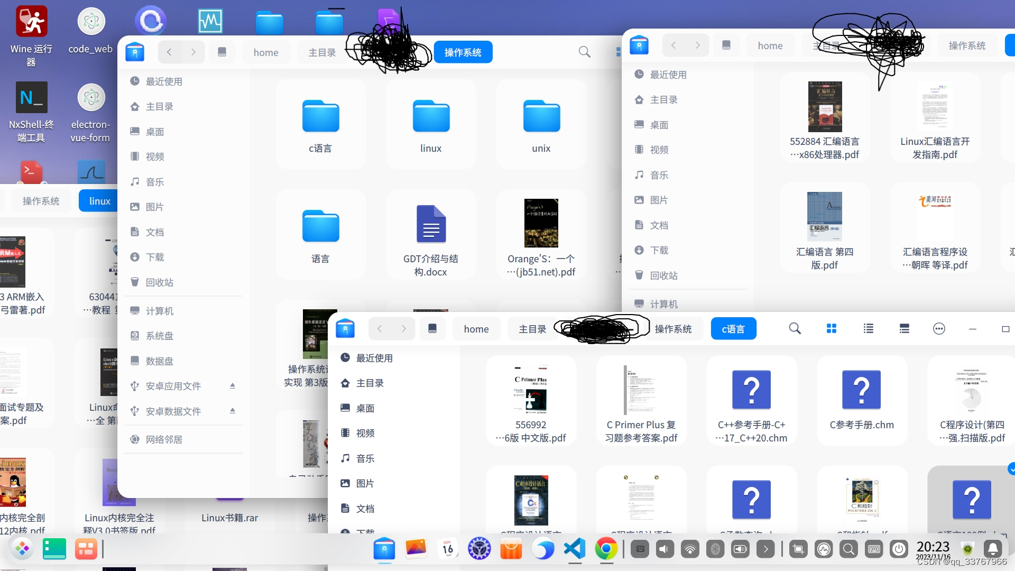
Task: Open Linux汇编语言开发指南.pdf
Action: click(935, 118)
